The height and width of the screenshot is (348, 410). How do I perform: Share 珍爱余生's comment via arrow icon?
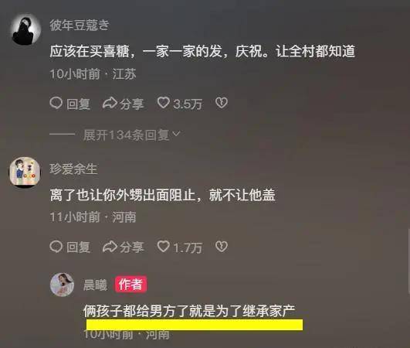pyautogui.click(x=110, y=247)
